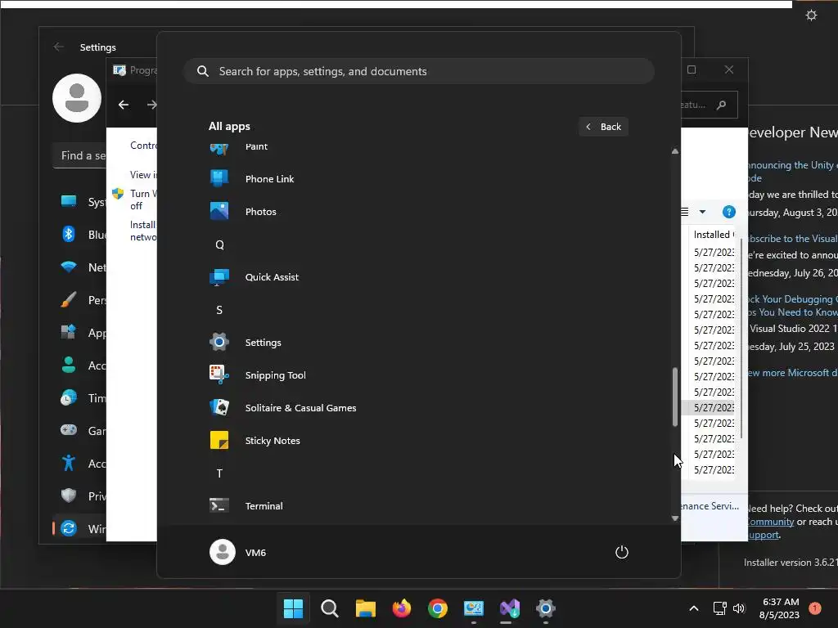Open volume tray icon

[x=739, y=608]
